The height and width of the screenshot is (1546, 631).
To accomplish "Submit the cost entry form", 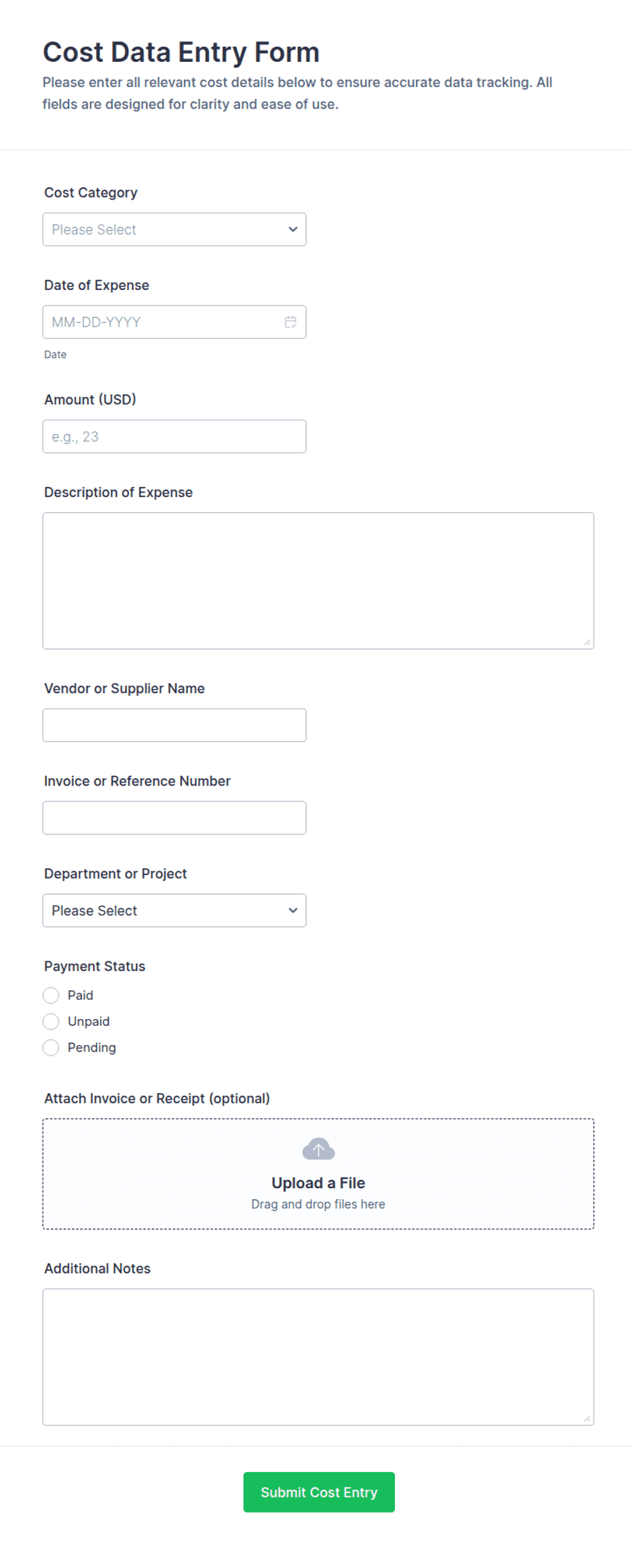I will point(319,1492).
